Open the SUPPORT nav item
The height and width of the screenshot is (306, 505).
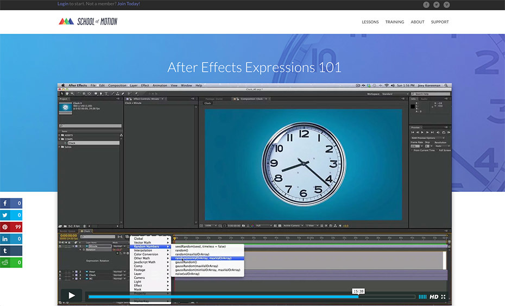(440, 22)
